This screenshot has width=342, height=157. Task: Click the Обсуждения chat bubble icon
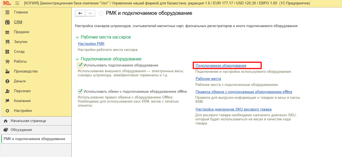click(5, 130)
